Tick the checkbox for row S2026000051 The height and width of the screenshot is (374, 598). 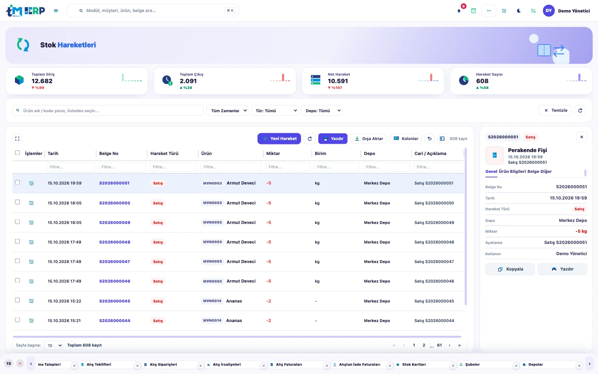17,182
